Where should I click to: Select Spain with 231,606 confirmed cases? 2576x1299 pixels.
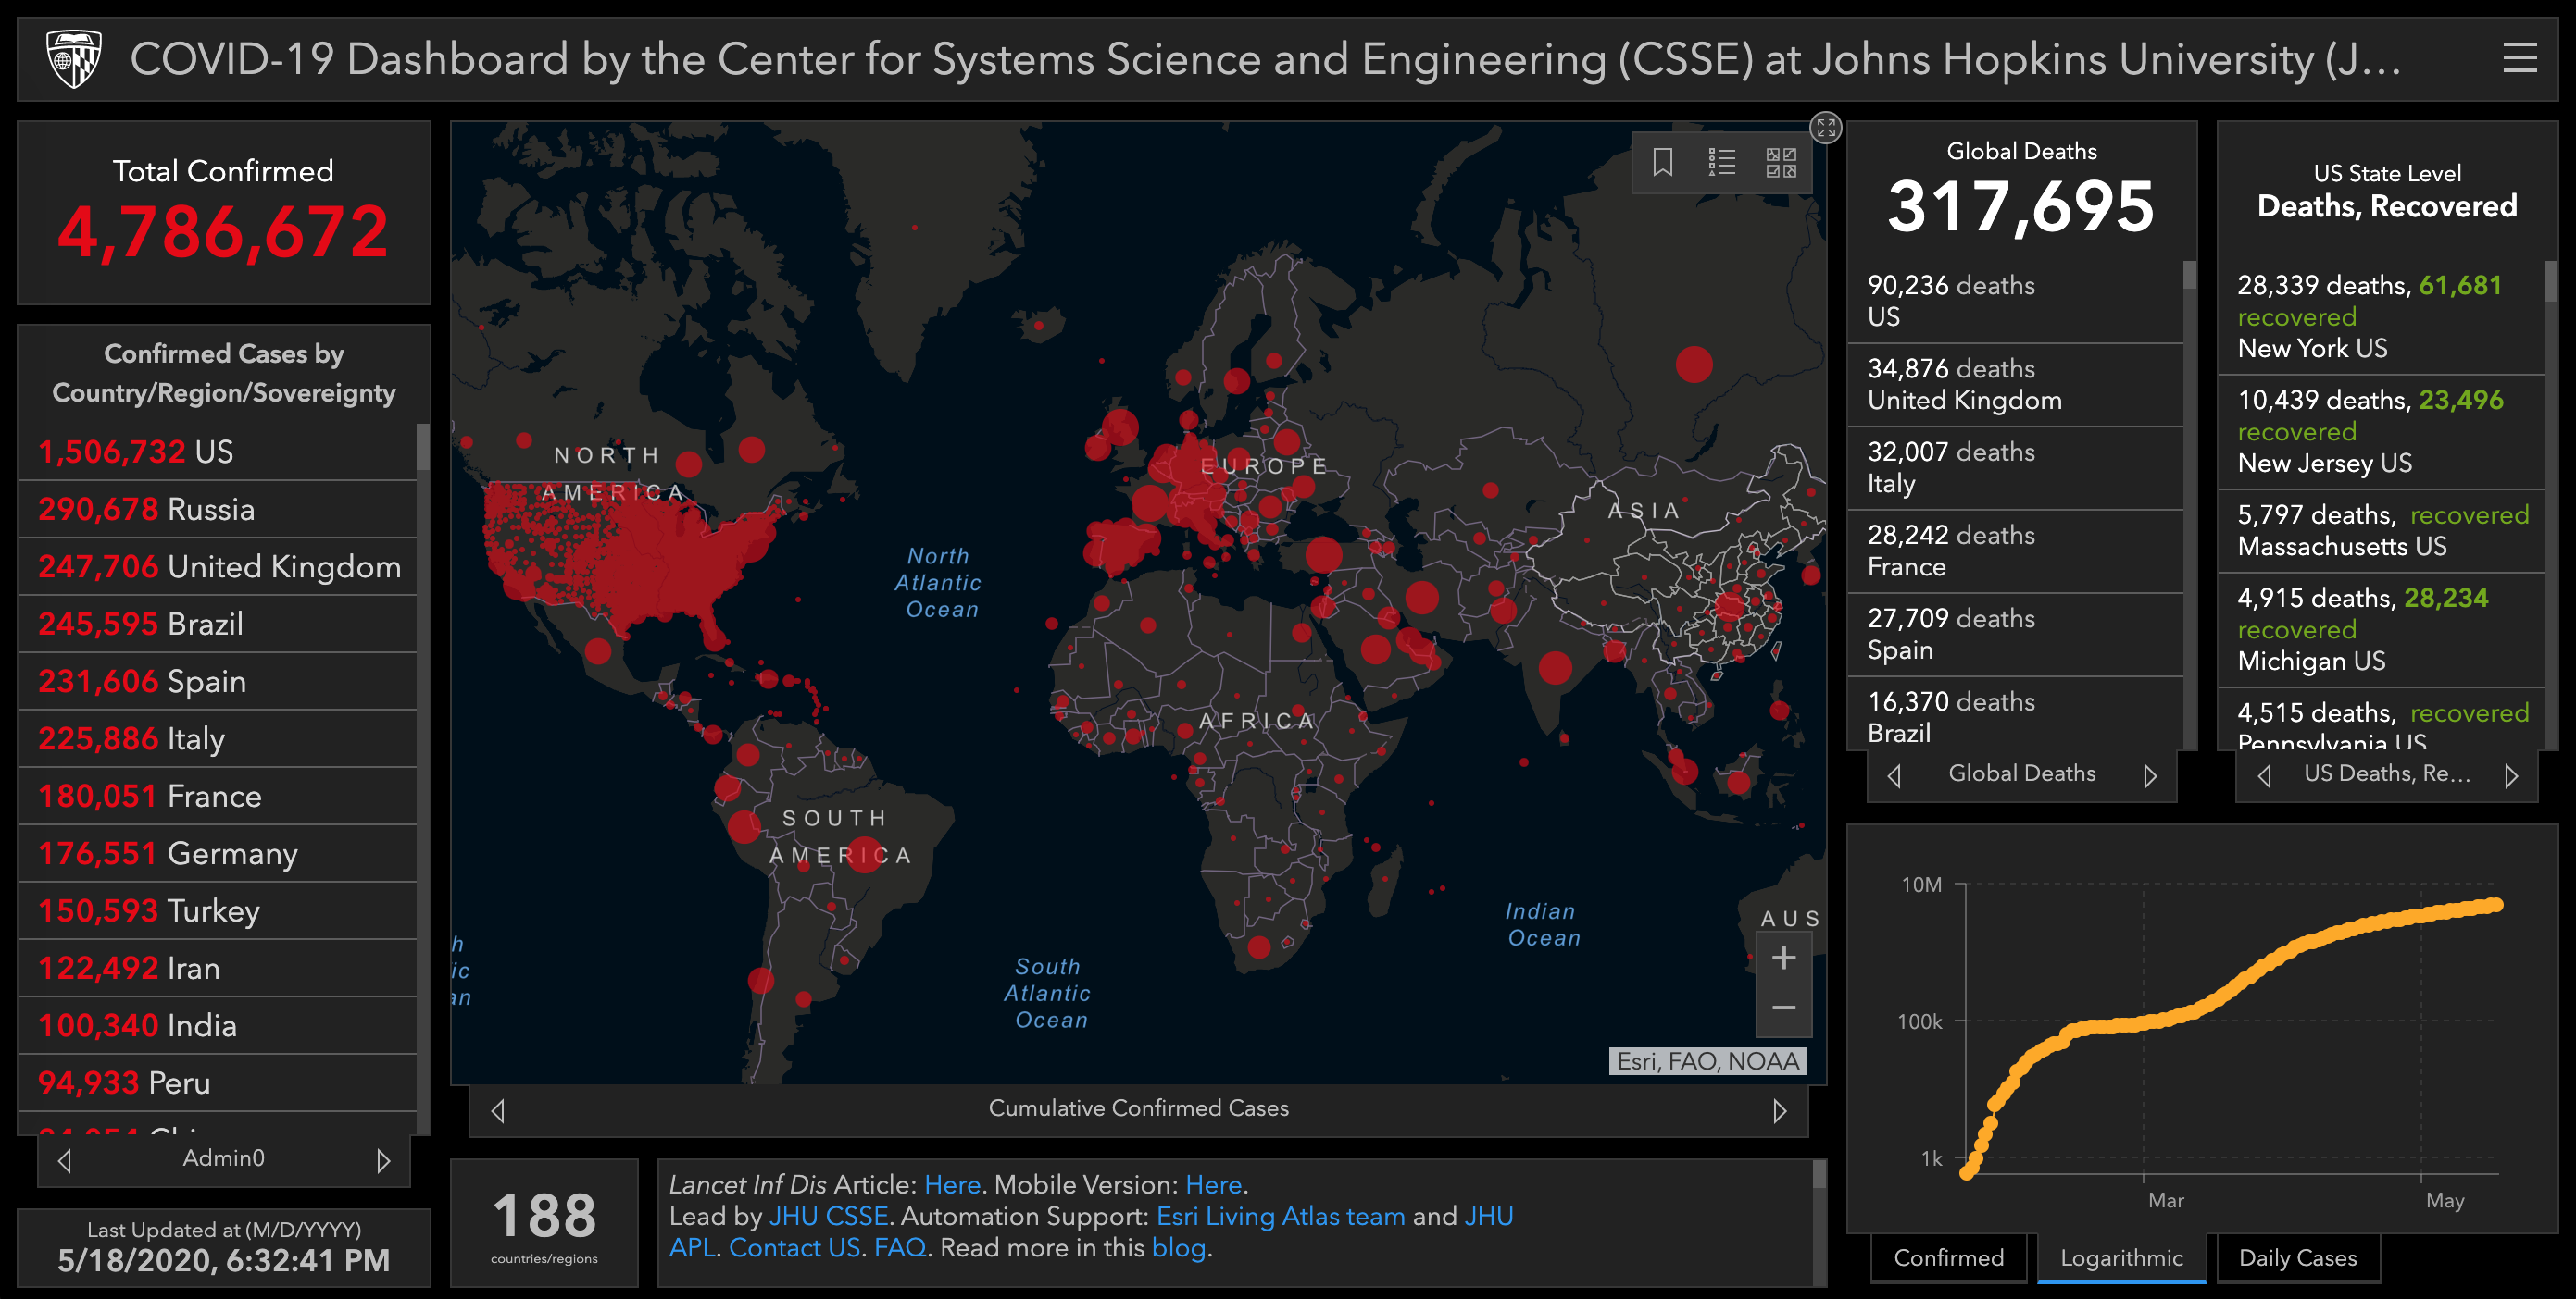(x=217, y=682)
